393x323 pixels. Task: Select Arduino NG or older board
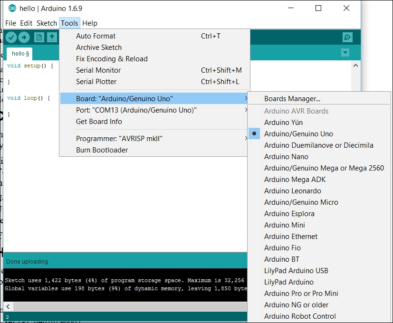coord(319,304)
